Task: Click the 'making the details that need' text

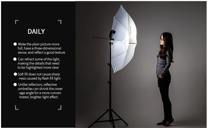Action: tap(38, 63)
